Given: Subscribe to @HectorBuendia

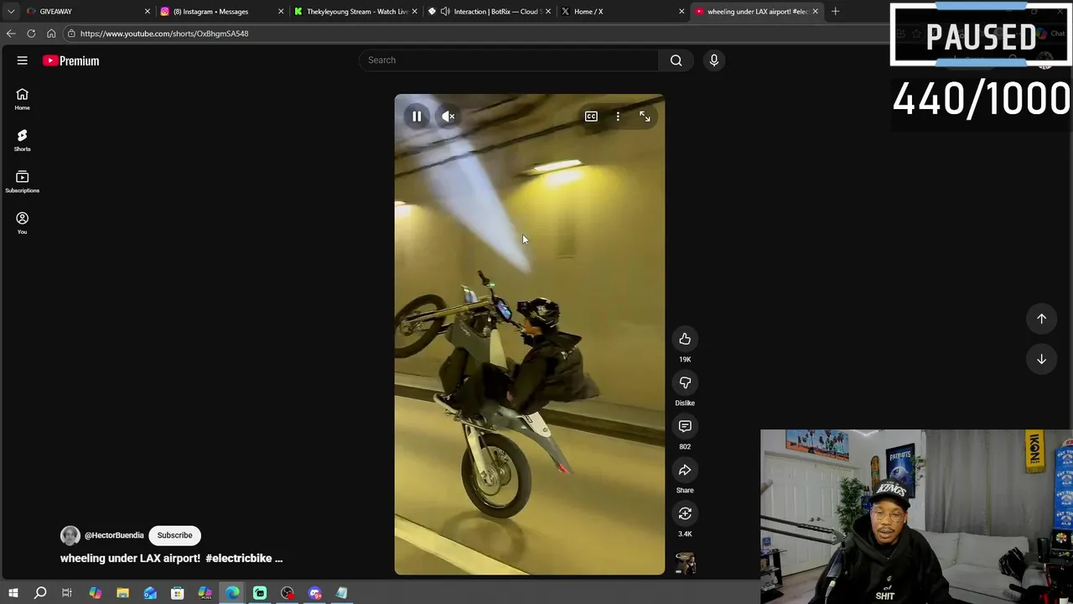Looking at the screenshot, I should (x=174, y=535).
